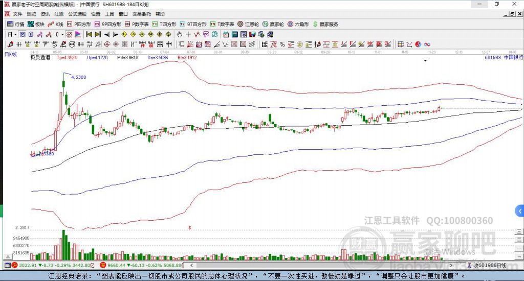Click the pencil drawing tool icon

click(x=10, y=44)
